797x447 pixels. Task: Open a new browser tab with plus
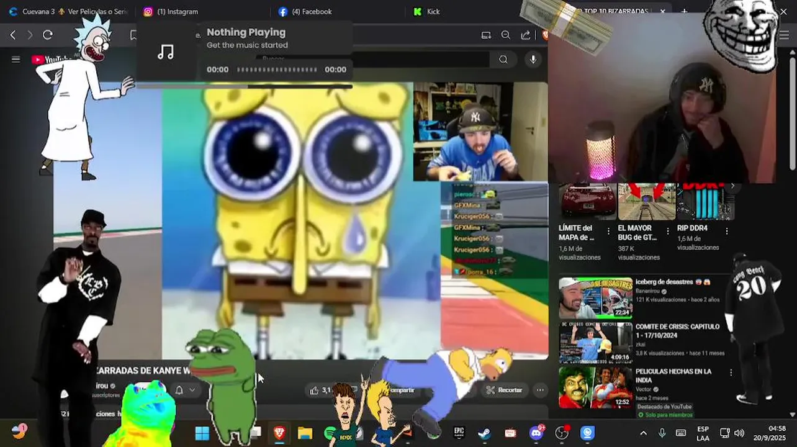pos(684,11)
